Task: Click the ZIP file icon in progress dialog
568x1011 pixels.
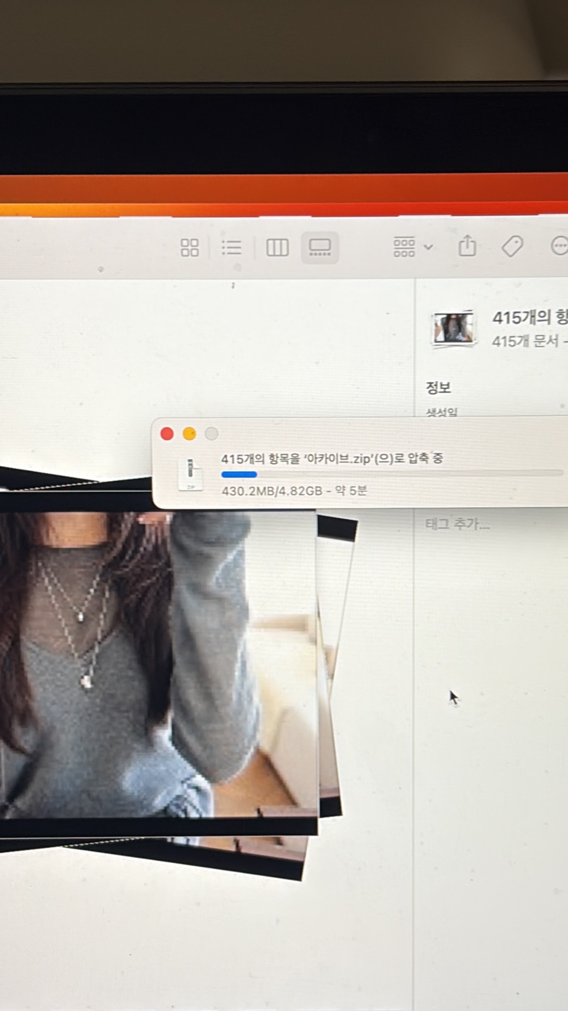Action: pos(191,475)
